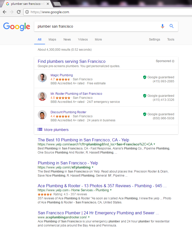
Task: Click phone number (415) 413-3326
Action: tap(163, 100)
